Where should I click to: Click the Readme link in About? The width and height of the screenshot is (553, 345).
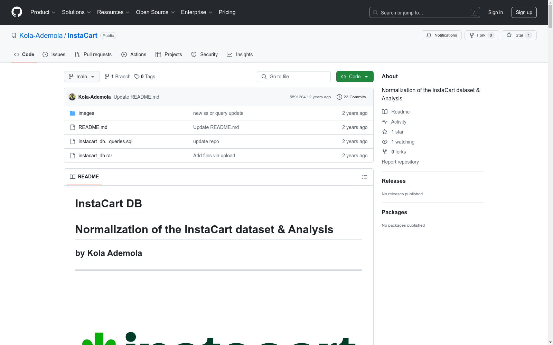pos(396,112)
